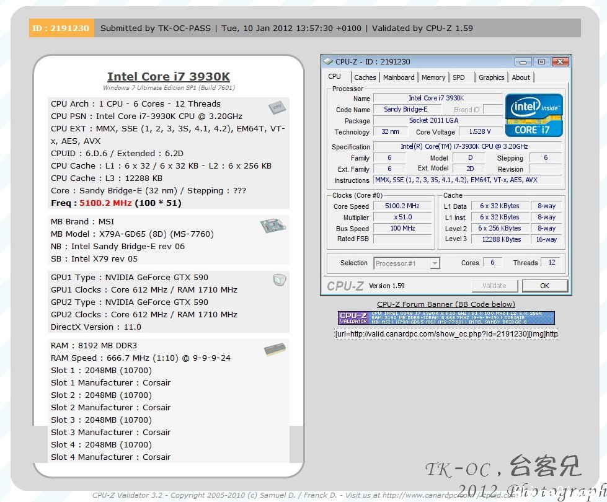Click the 'Submitted by TK-OC-PASS' header text
This screenshot has height=502, width=607.
click(x=156, y=29)
